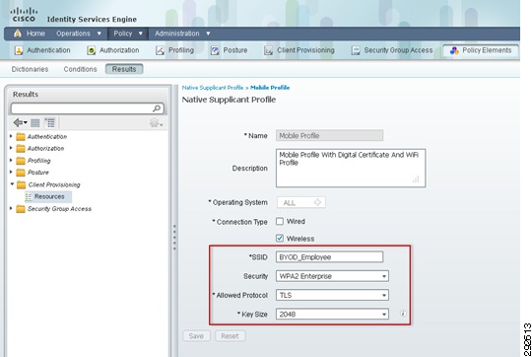Click the search magnifier in Results panel
Screen dimensions: 532x357
[157, 108]
